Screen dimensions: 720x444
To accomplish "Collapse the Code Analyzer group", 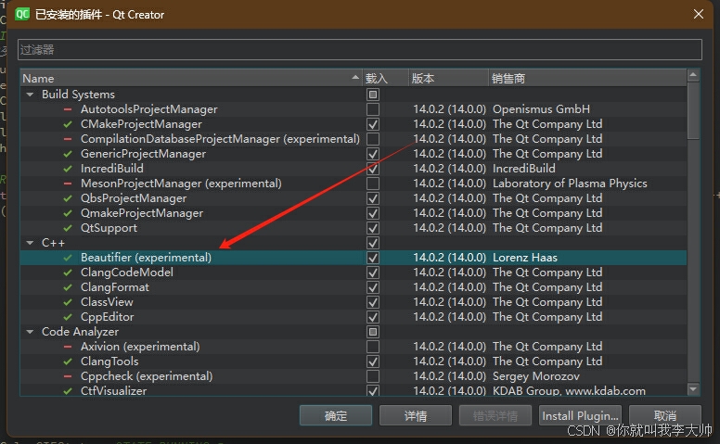I will (x=31, y=332).
